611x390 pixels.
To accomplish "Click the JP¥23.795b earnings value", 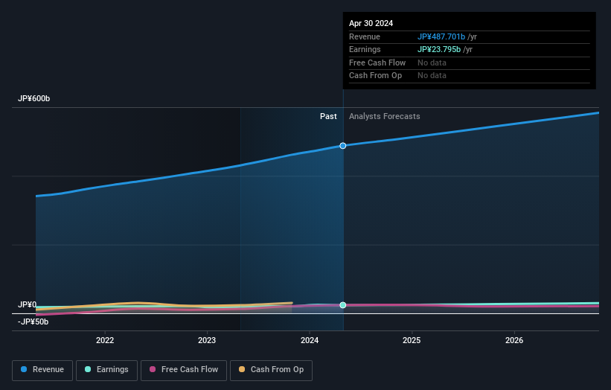I will 439,49.
